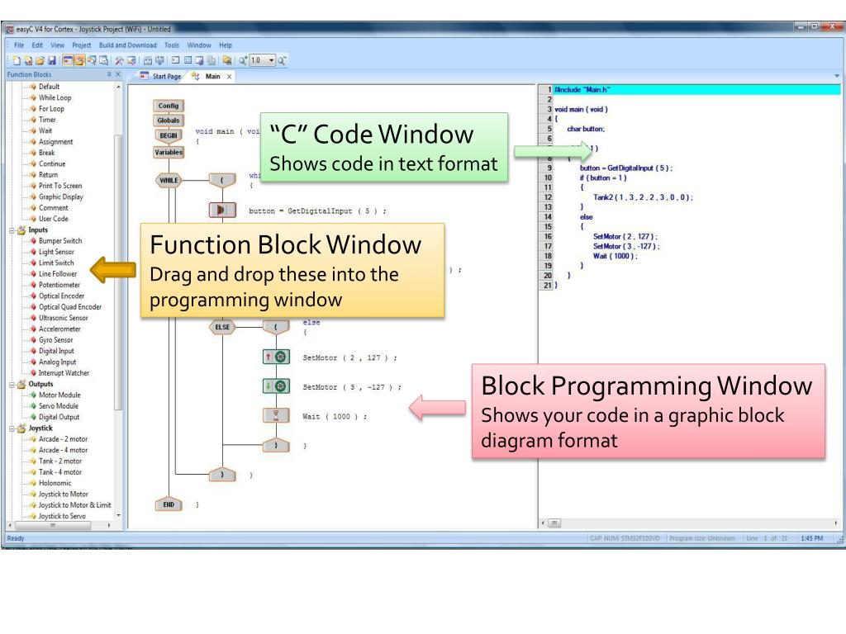This screenshot has height=634, width=846.
Task: Open the tab list dropdown arrow at the tab bar's end
Action: click(837, 76)
